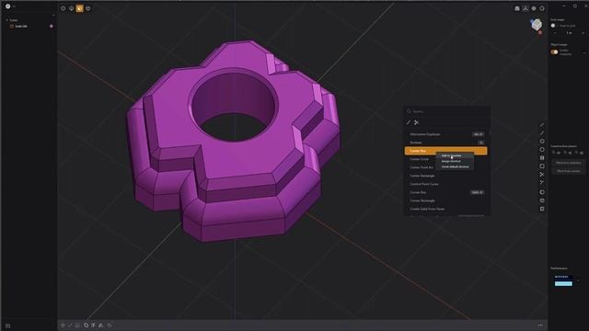Click the Place from camera button
The width and height of the screenshot is (589, 331).
coord(569,171)
